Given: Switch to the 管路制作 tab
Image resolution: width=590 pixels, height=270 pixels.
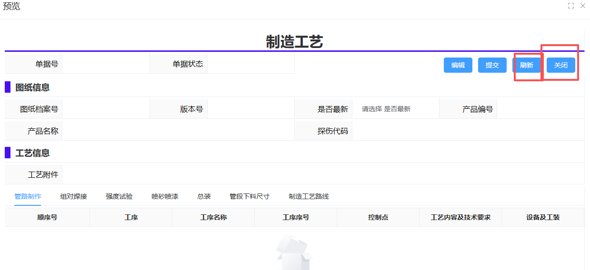Looking at the screenshot, I should [28, 196].
